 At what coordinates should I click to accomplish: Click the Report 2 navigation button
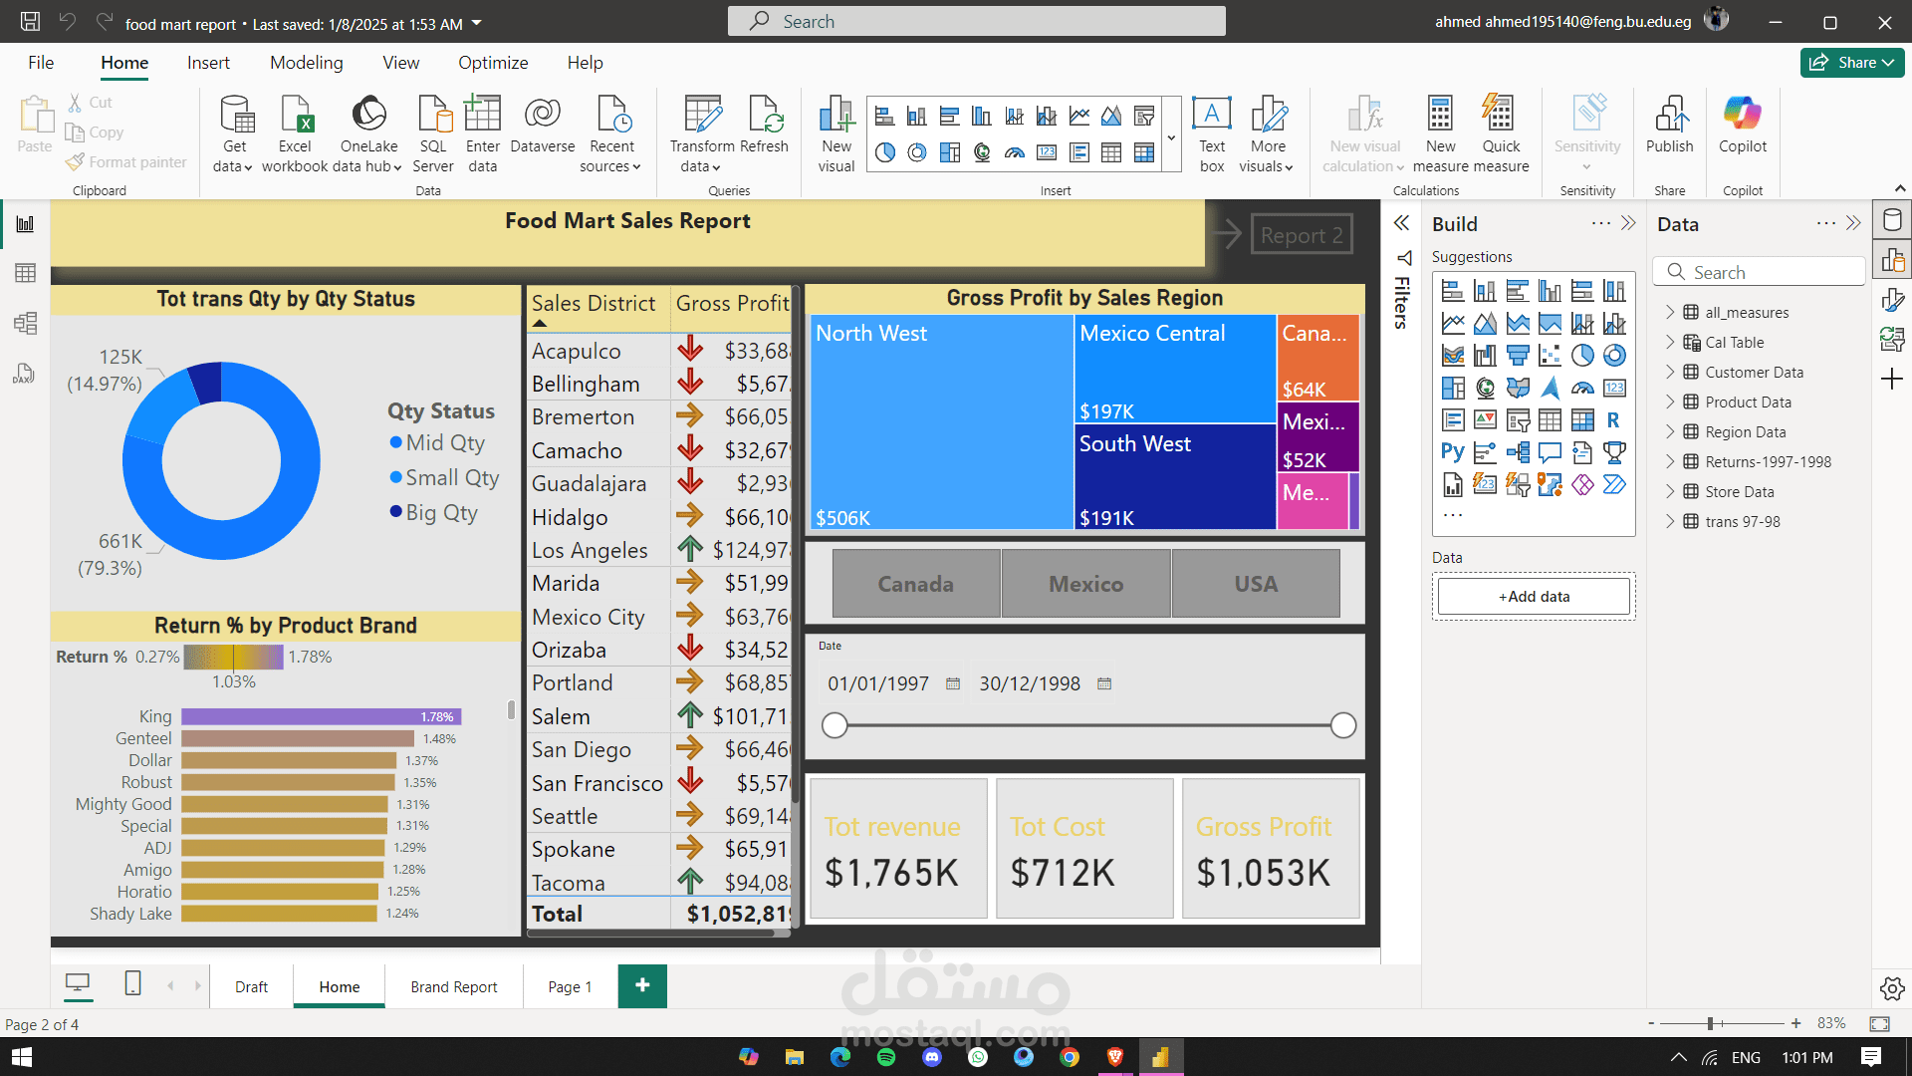click(x=1302, y=235)
